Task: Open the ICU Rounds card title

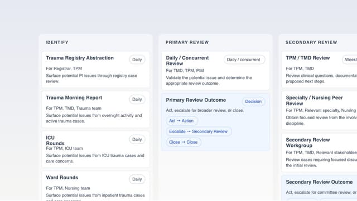Action: pos(55,140)
